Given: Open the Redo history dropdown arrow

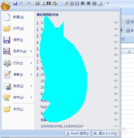Looking at the screenshot, I should pyautogui.click(x=33, y=3).
